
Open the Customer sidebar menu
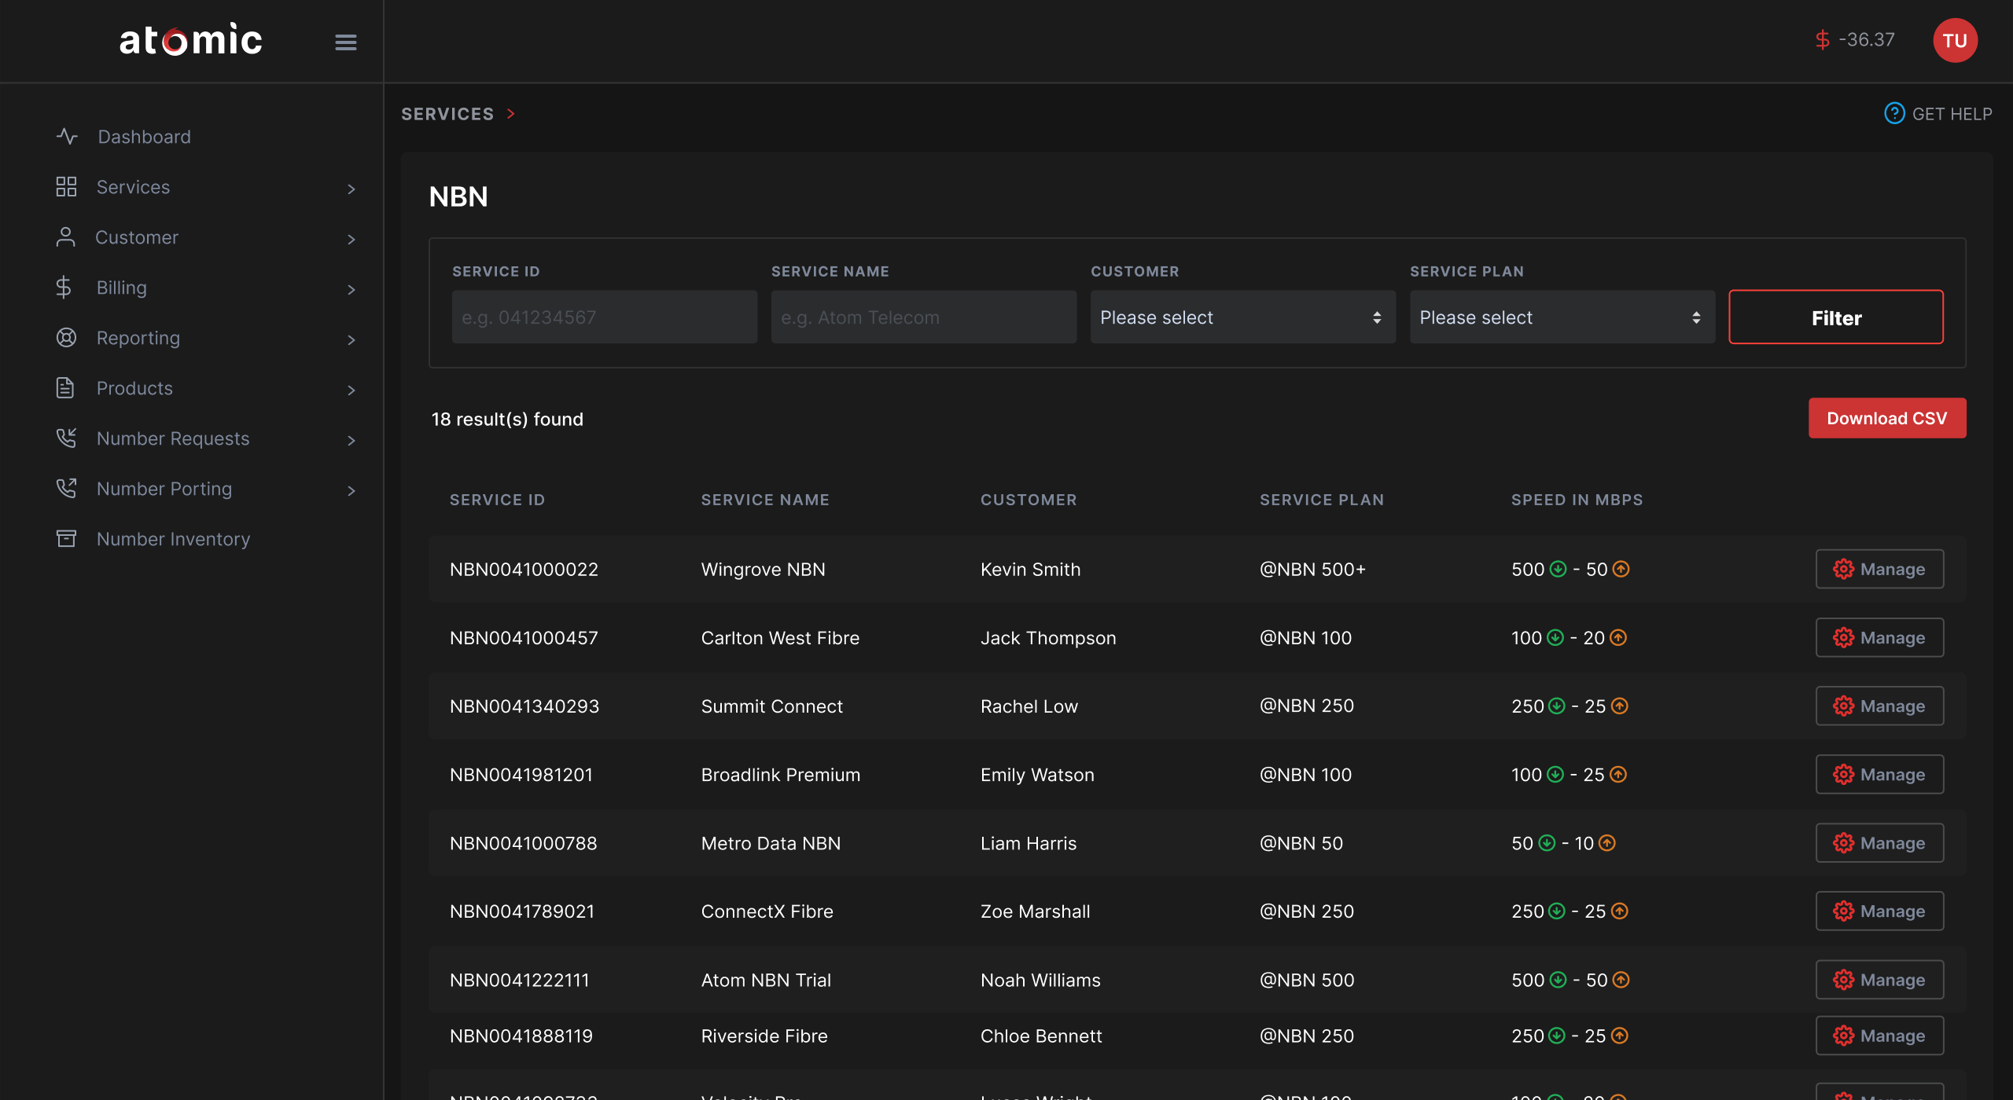point(137,237)
